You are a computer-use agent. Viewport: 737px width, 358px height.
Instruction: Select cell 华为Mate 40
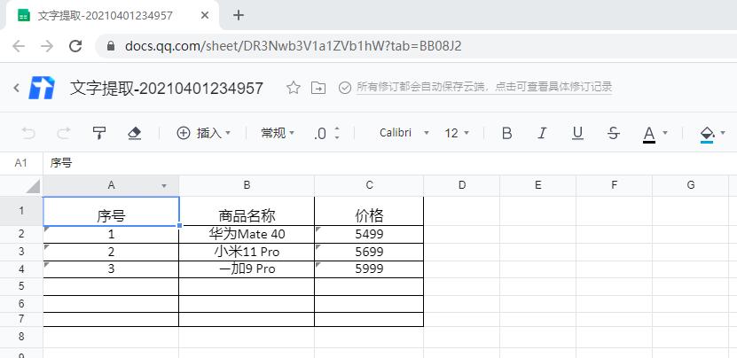tap(247, 235)
